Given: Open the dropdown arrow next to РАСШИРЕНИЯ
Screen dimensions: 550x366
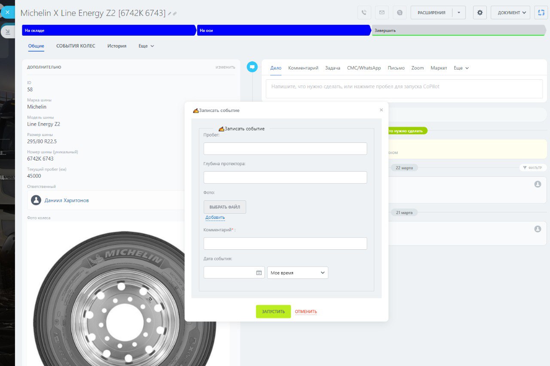Looking at the screenshot, I should click(459, 12).
